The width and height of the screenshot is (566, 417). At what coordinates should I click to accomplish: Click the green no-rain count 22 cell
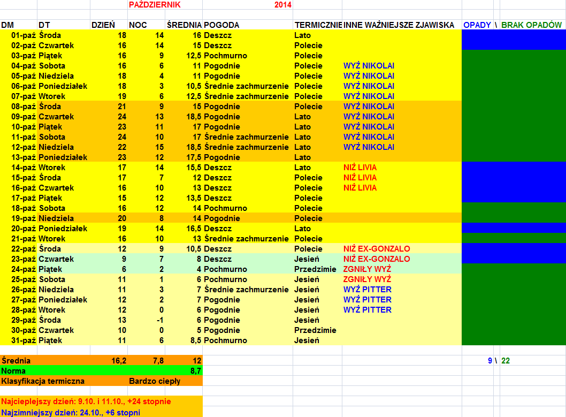point(506,361)
